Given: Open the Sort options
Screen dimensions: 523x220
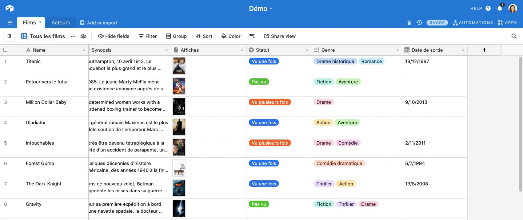Looking at the screenshot, I should (204, 36).
